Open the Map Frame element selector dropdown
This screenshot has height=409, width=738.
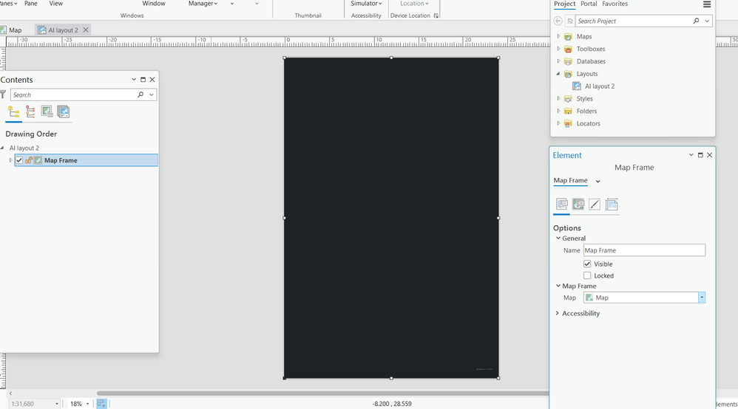coord(597,181)
